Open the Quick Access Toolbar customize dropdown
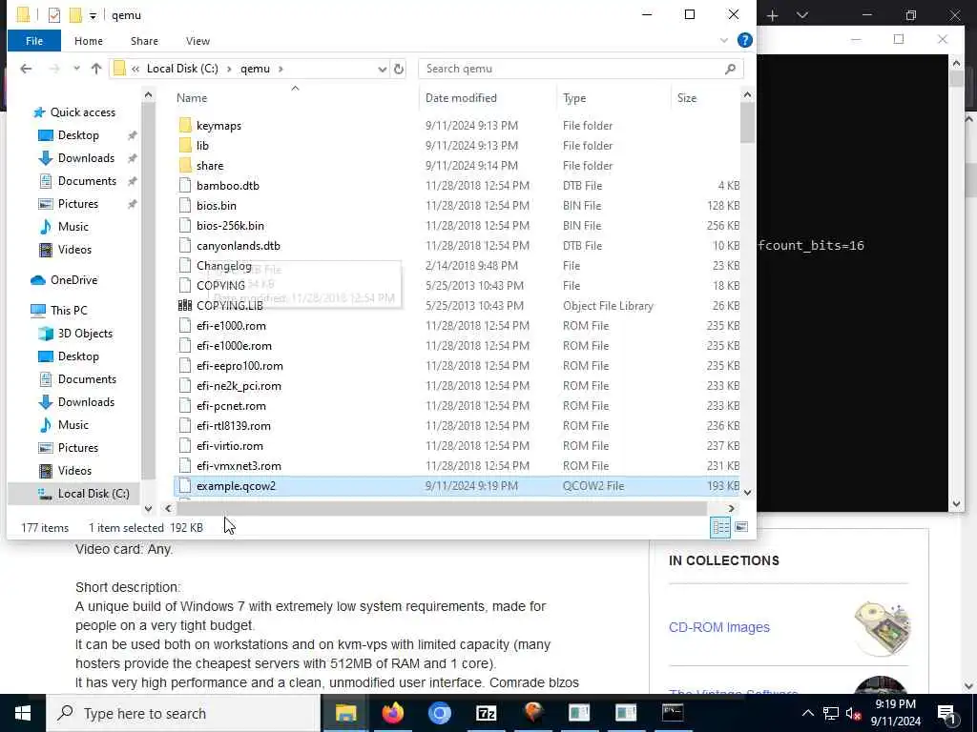 (x=93, y=15)
